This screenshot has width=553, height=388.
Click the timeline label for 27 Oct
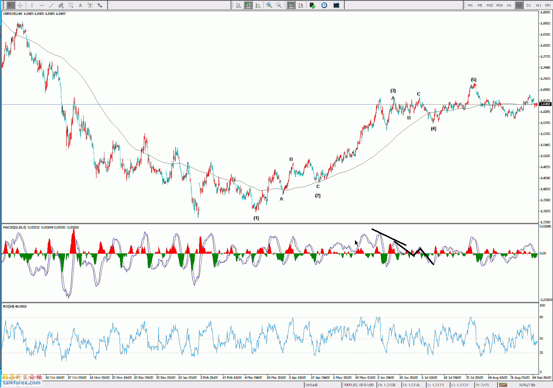coord(77,378)
